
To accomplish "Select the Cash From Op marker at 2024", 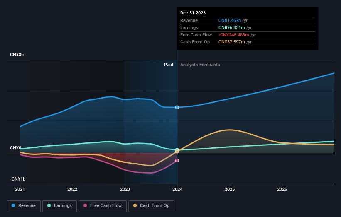I will coord(177,152).
